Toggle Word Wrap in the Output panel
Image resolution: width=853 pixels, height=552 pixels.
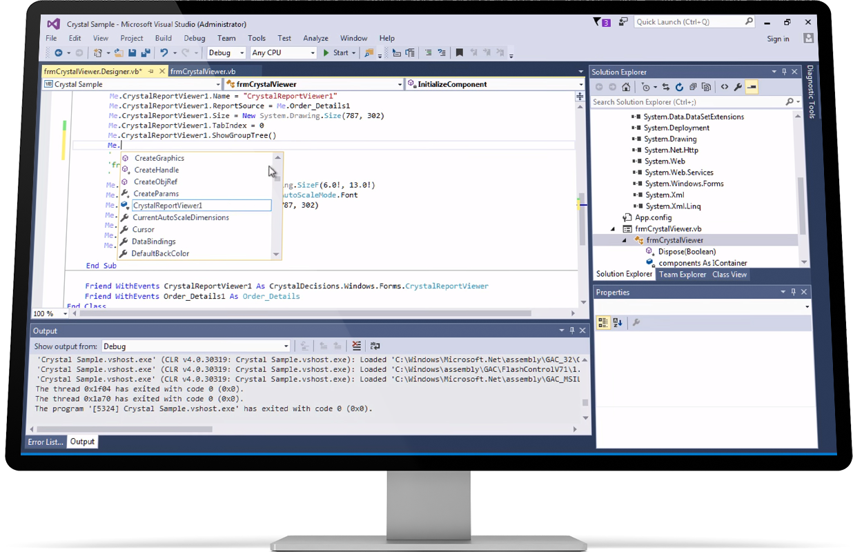pos(375,346)
